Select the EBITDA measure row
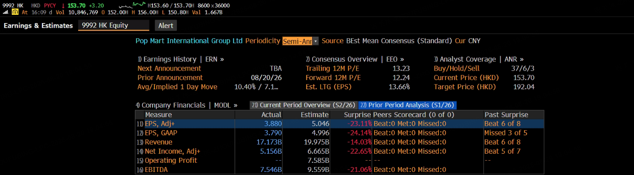The width and height of the screenshot is (634, 175). (340, 170)
